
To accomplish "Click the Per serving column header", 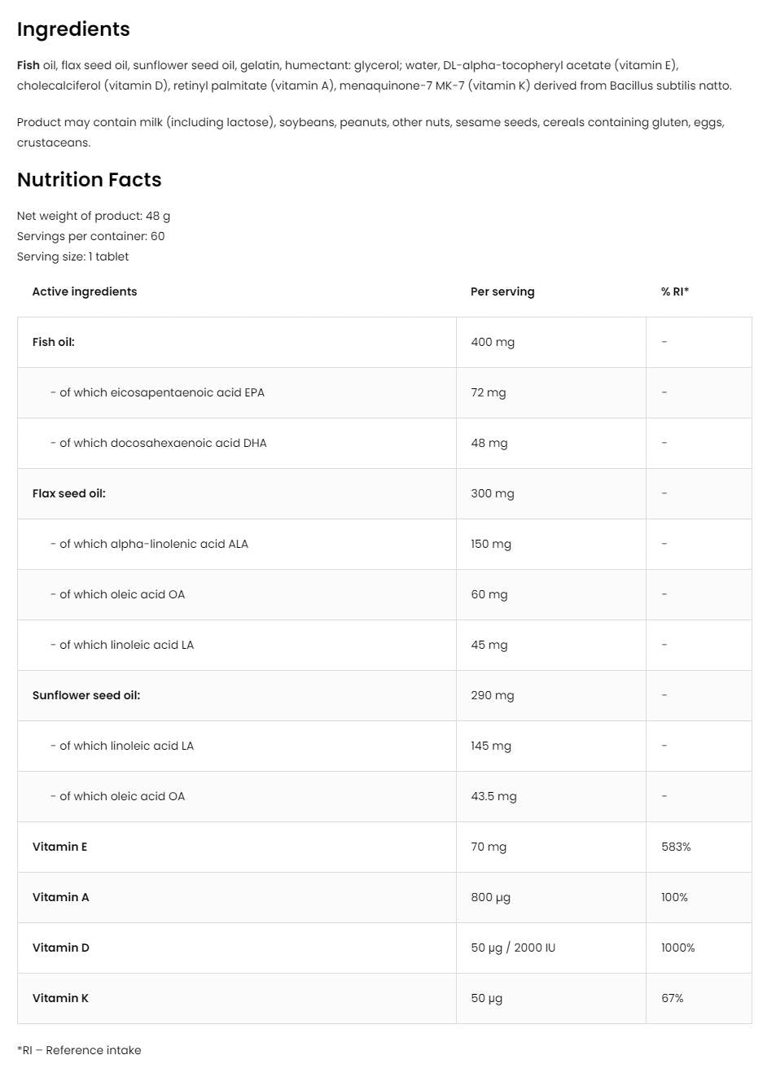I will (x=502, y=291).
